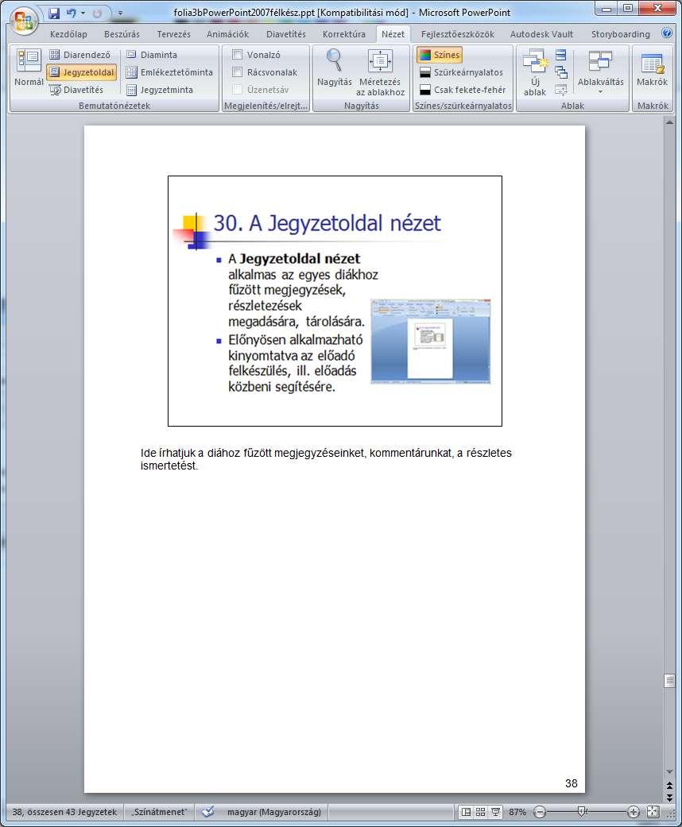Select the Nézet tab
Image resolution: width=682 pixels, height=827 pixels.
[x=393, y=34]
